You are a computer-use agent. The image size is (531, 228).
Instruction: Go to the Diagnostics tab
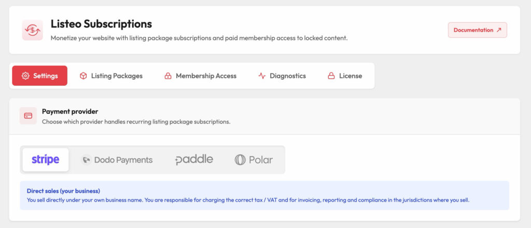pyautogui.click(x=282, y=75)
